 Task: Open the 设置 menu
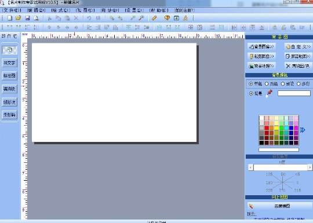pyautogui.click(x=134, y=10)
